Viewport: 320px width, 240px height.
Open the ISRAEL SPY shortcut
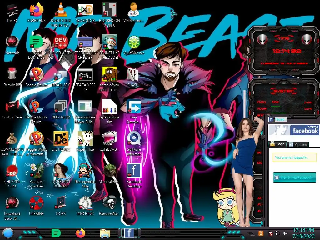coord(61,75)
